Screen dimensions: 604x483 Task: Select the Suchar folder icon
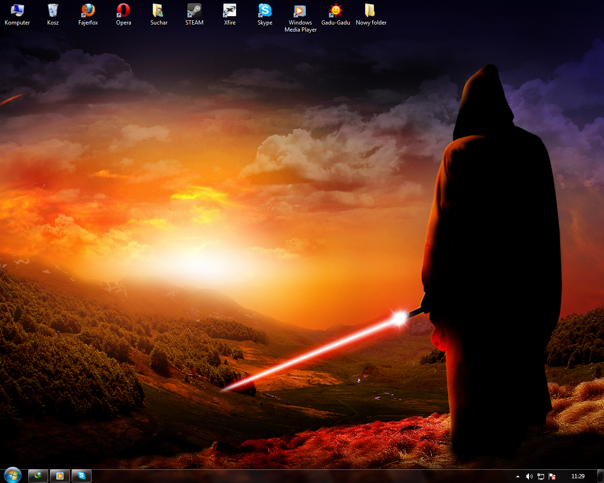tap(159, 14)
